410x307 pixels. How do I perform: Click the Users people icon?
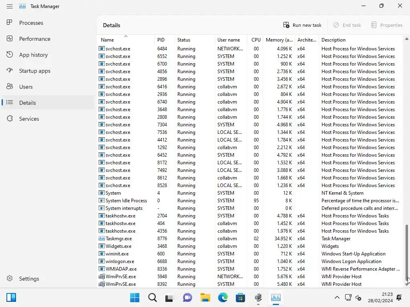tap(10, 86)
